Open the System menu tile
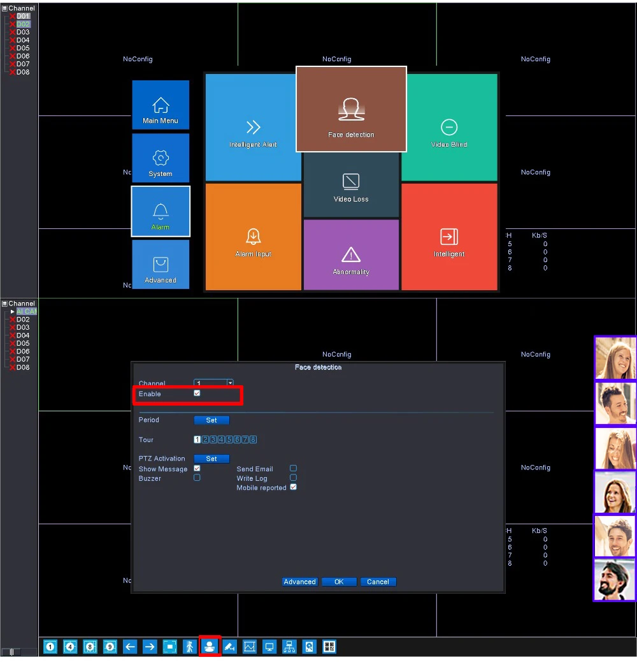637x662 pixels. point(160,158)
